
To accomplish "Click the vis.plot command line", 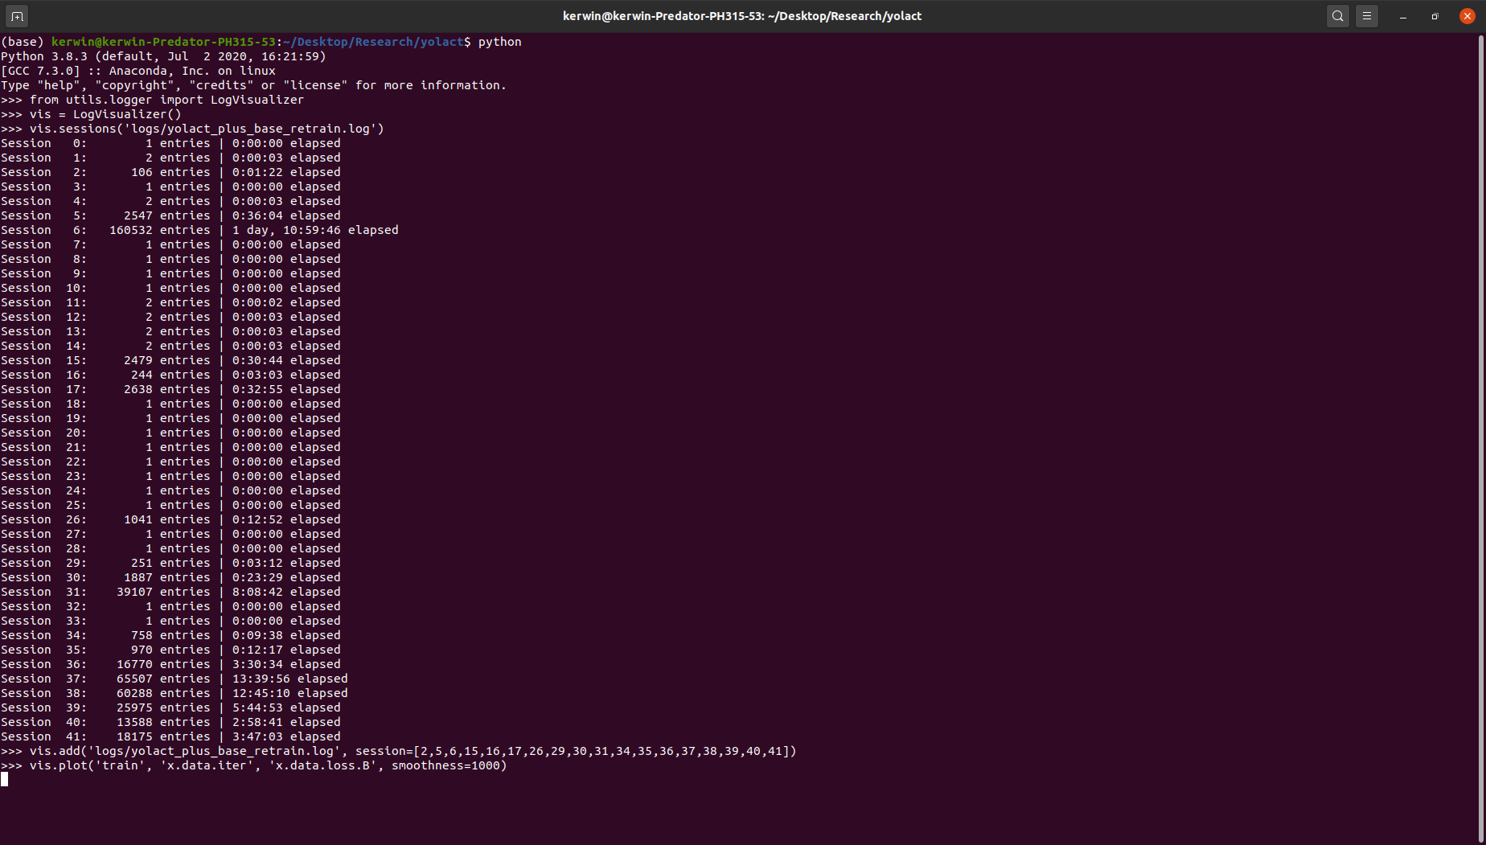I will point(255,765).
